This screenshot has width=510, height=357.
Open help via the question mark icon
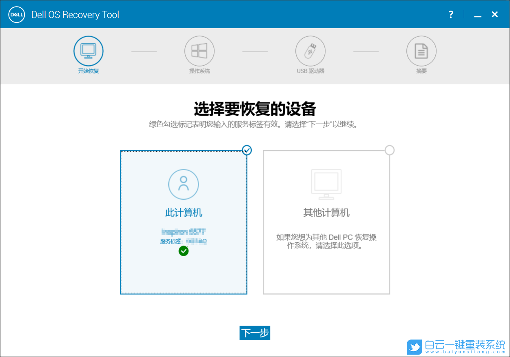click(x=450, y=14)
